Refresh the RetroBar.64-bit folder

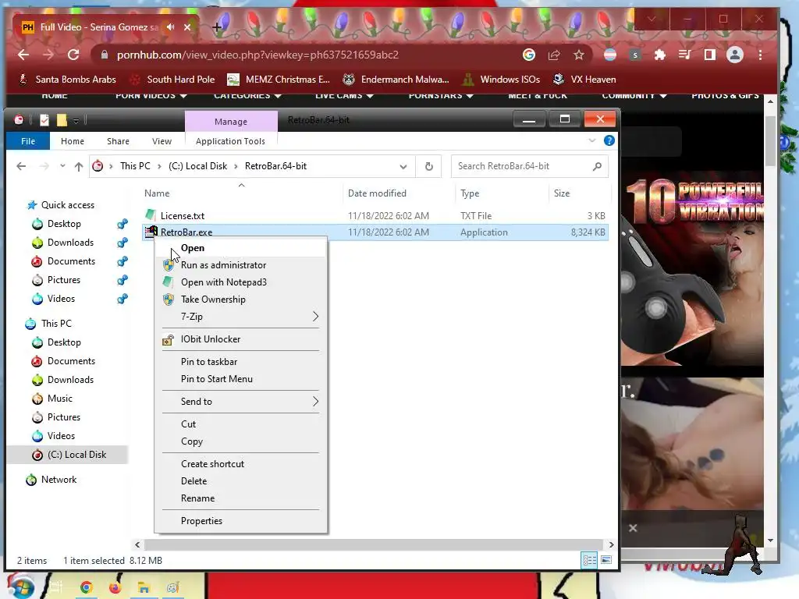[x=429, y=166]
